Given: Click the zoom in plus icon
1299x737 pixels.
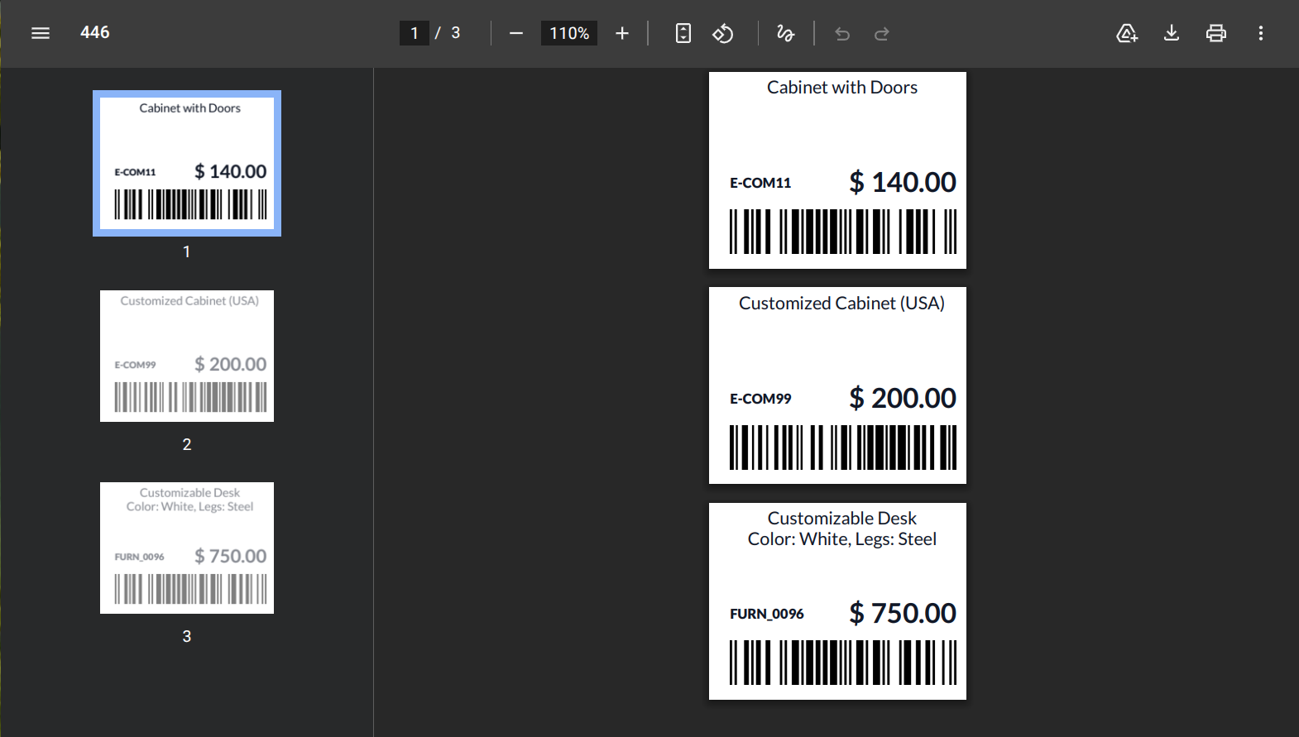Looking at the screenshot, I should 622,33.
